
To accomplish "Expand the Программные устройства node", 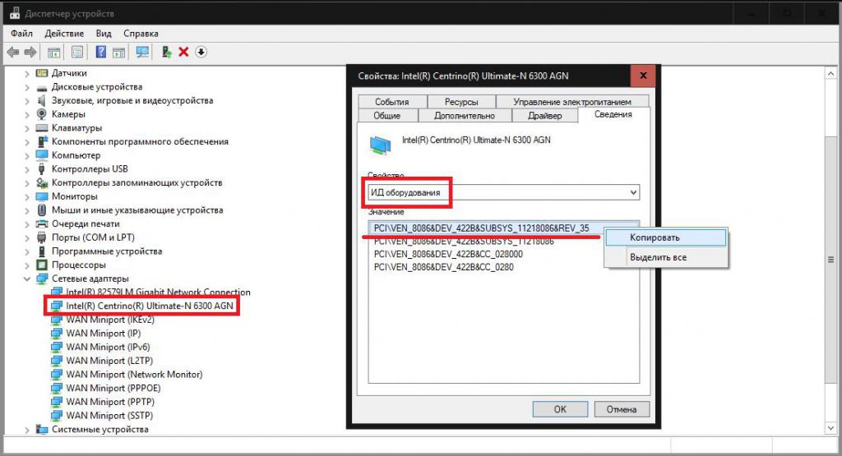I will click(x=27, y=251).
